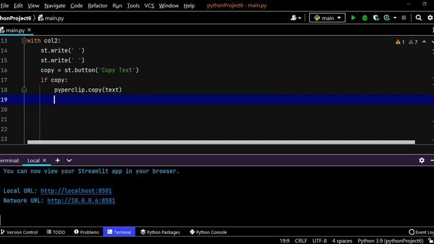The width and height of the screenshot is (434, 244).
Task: Click the yellow warning count indicator
Action: pos(400,42)
